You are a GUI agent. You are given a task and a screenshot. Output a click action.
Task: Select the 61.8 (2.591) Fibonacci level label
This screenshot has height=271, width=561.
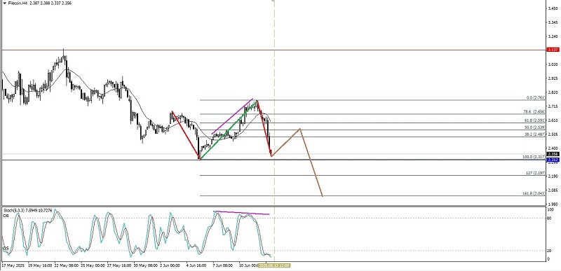[534, 120]
